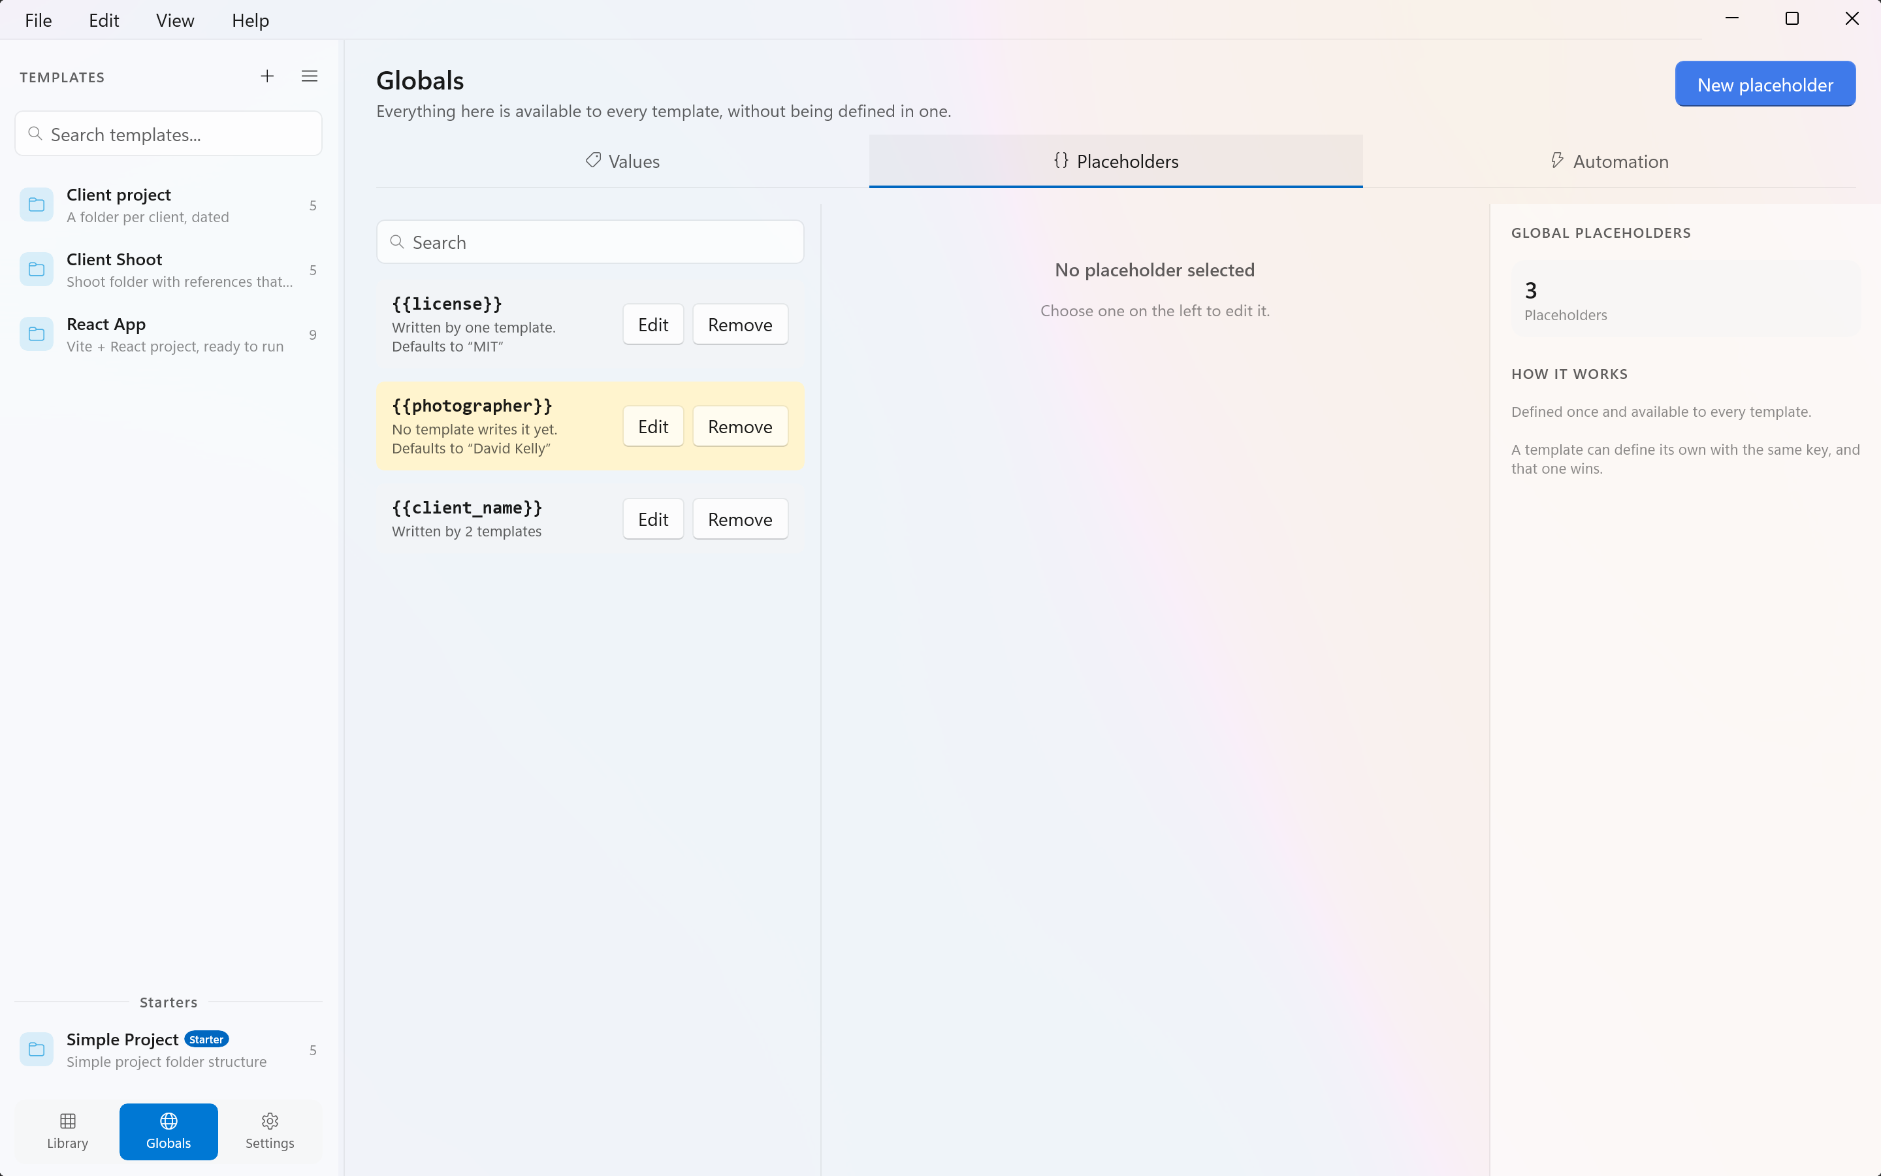Open the templates list options icon

310,76
